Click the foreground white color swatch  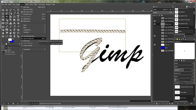tap(10, 39)
